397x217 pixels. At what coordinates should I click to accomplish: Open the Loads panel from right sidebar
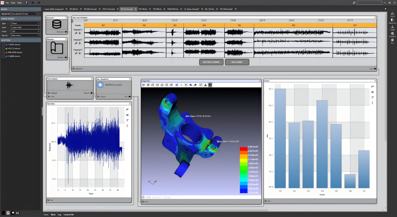[392, 27]
